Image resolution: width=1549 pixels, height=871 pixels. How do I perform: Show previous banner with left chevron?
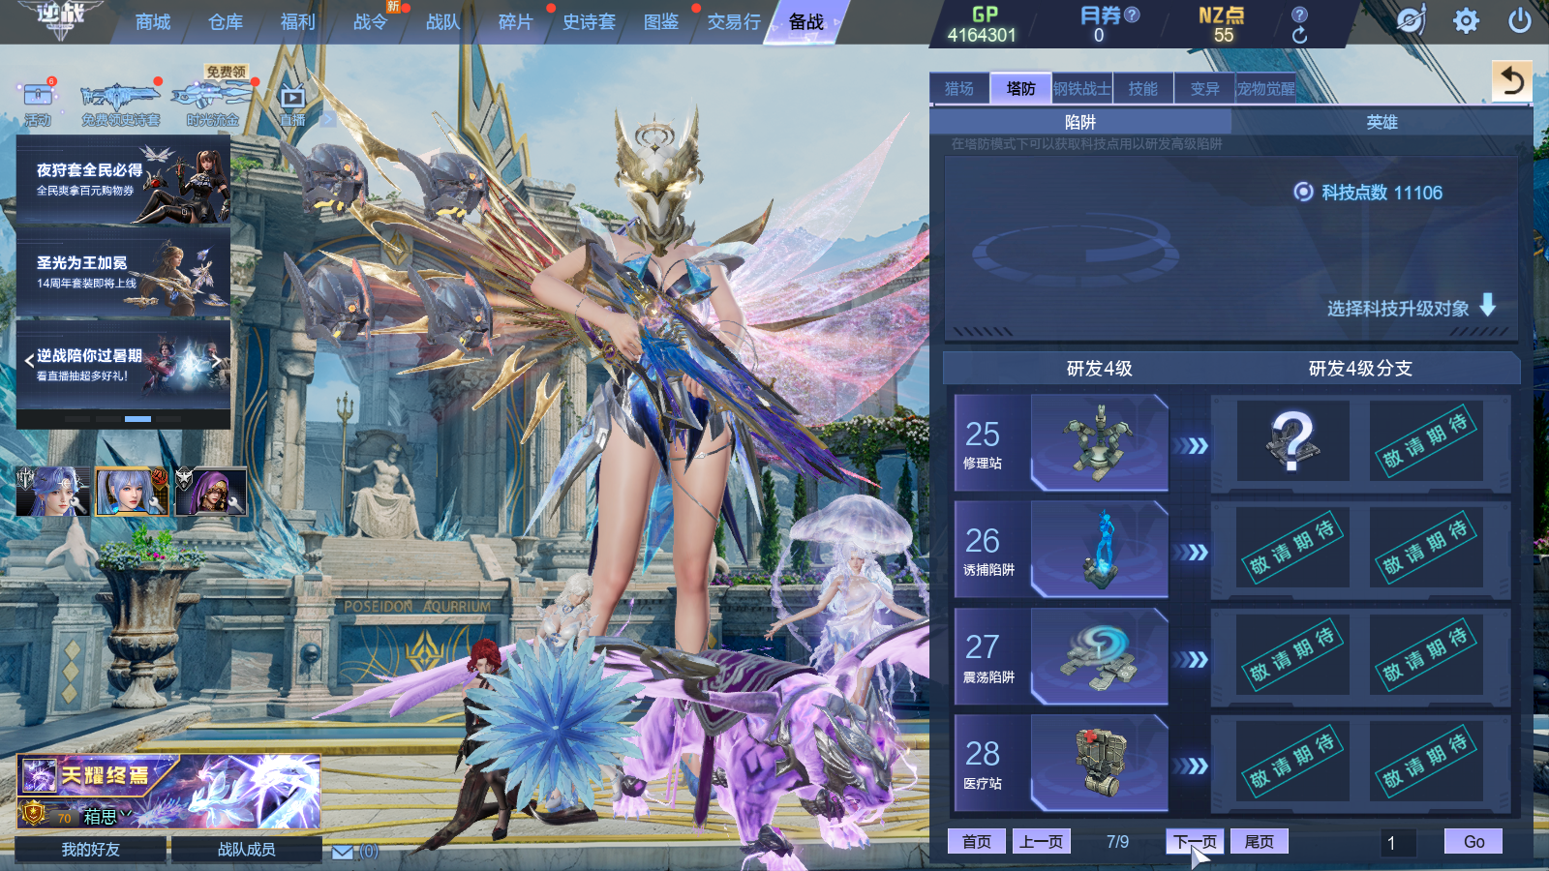29,361
